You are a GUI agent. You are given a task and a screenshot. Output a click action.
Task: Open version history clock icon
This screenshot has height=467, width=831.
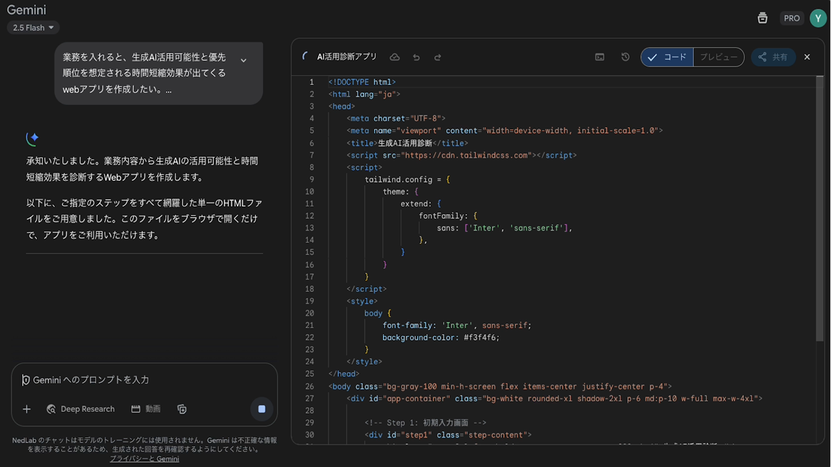[625, 57]
